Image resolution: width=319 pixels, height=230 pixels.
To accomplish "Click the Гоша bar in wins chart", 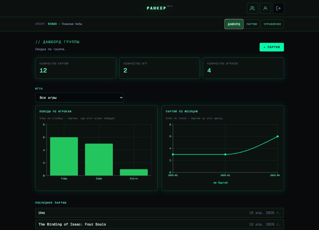I will click(64, 156).
